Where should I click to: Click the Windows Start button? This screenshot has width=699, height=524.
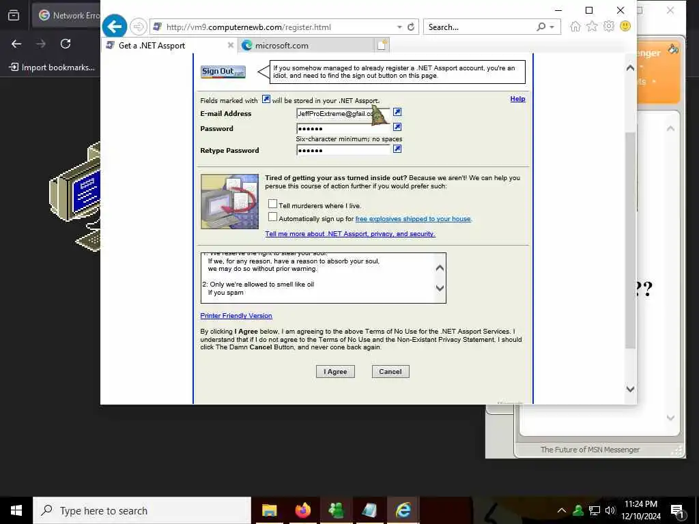16,510
